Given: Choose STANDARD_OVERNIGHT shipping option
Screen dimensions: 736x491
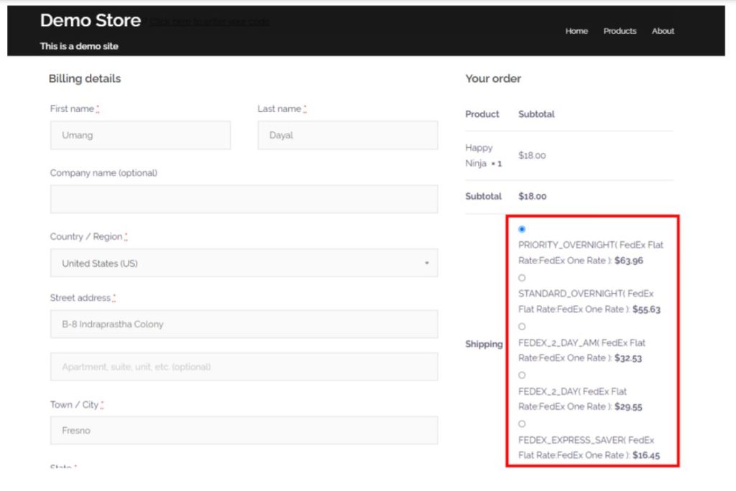Looking at the screenshot, I should click(522, 278).
